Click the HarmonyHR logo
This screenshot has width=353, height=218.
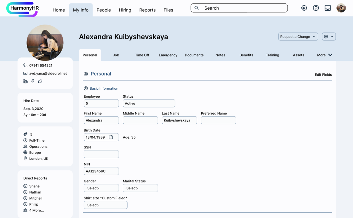point(23,9)
